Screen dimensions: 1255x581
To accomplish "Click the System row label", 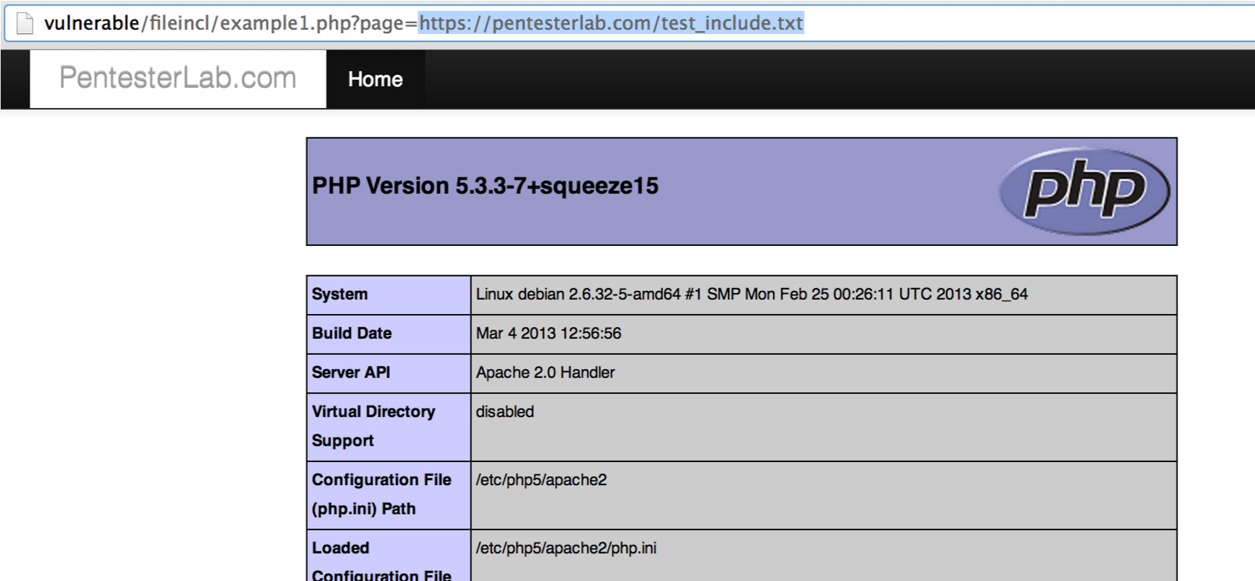I will (339, 294).
